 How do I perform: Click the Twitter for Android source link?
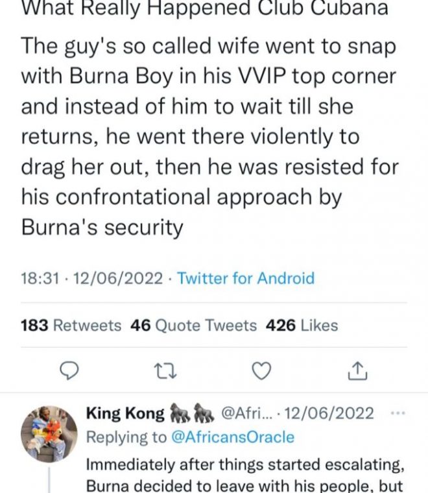pos(246,278)
